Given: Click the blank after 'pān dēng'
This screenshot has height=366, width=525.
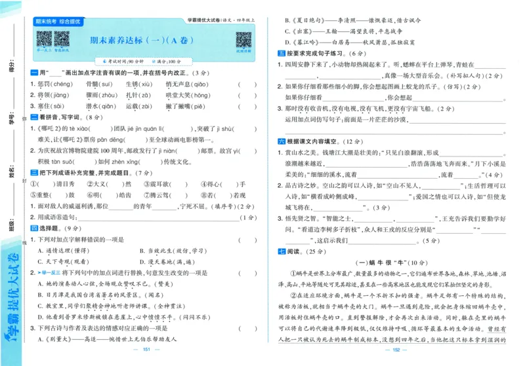Looking at the screenshot, I should 136,139.
